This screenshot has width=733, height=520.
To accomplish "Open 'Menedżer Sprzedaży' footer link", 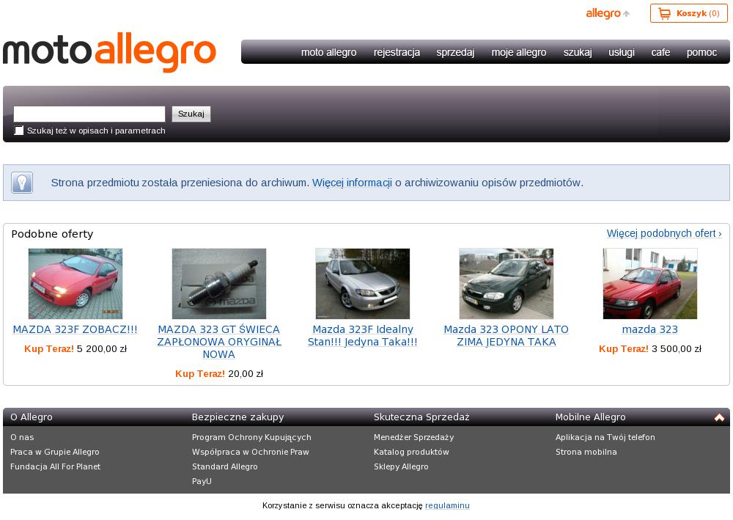I will coord(413,437).
